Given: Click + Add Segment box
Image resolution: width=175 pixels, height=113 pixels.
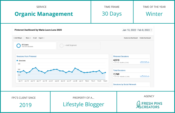Looking at the screenshot, I should coord(79,45).
